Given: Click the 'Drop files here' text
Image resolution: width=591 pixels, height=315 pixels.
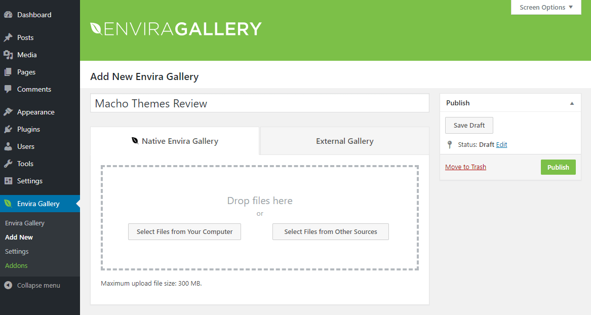Looking at the screenshot, I should pyautogui.click(x=260, y=201).
